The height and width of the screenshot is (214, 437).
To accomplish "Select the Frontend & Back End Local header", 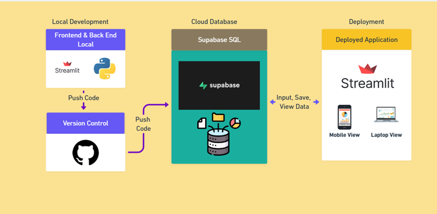I will point(85,40).
